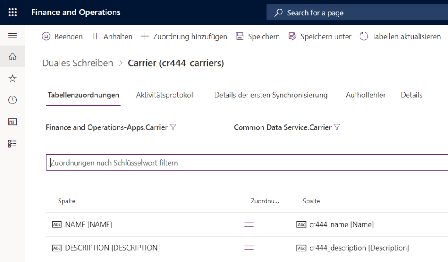Filter the Common Data Service.Carrier column

[337, 127]
